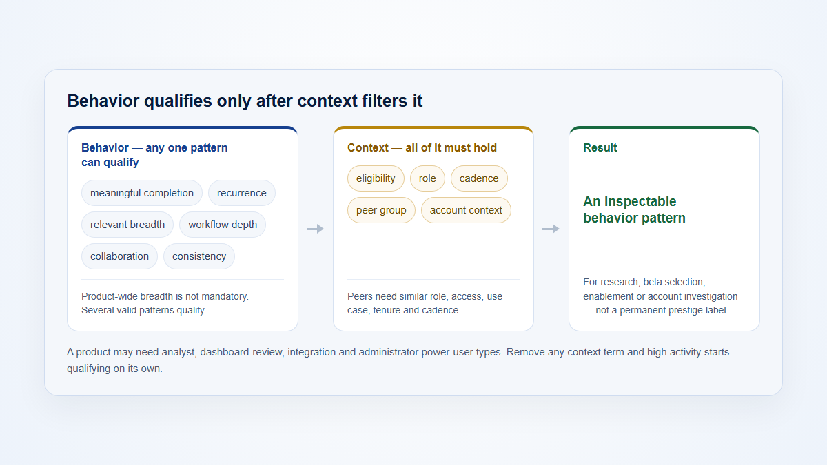Select the eligibility context tag
Image resolution: width=827 pixels, height=465 pixels.
376,178
